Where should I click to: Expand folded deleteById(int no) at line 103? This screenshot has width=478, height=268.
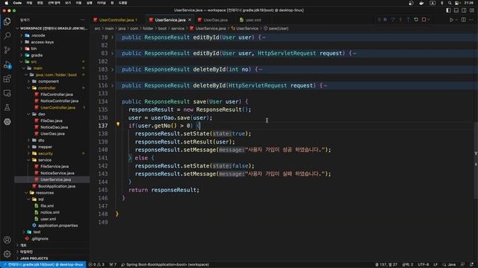pyautogui.click(x=112, y=69)
